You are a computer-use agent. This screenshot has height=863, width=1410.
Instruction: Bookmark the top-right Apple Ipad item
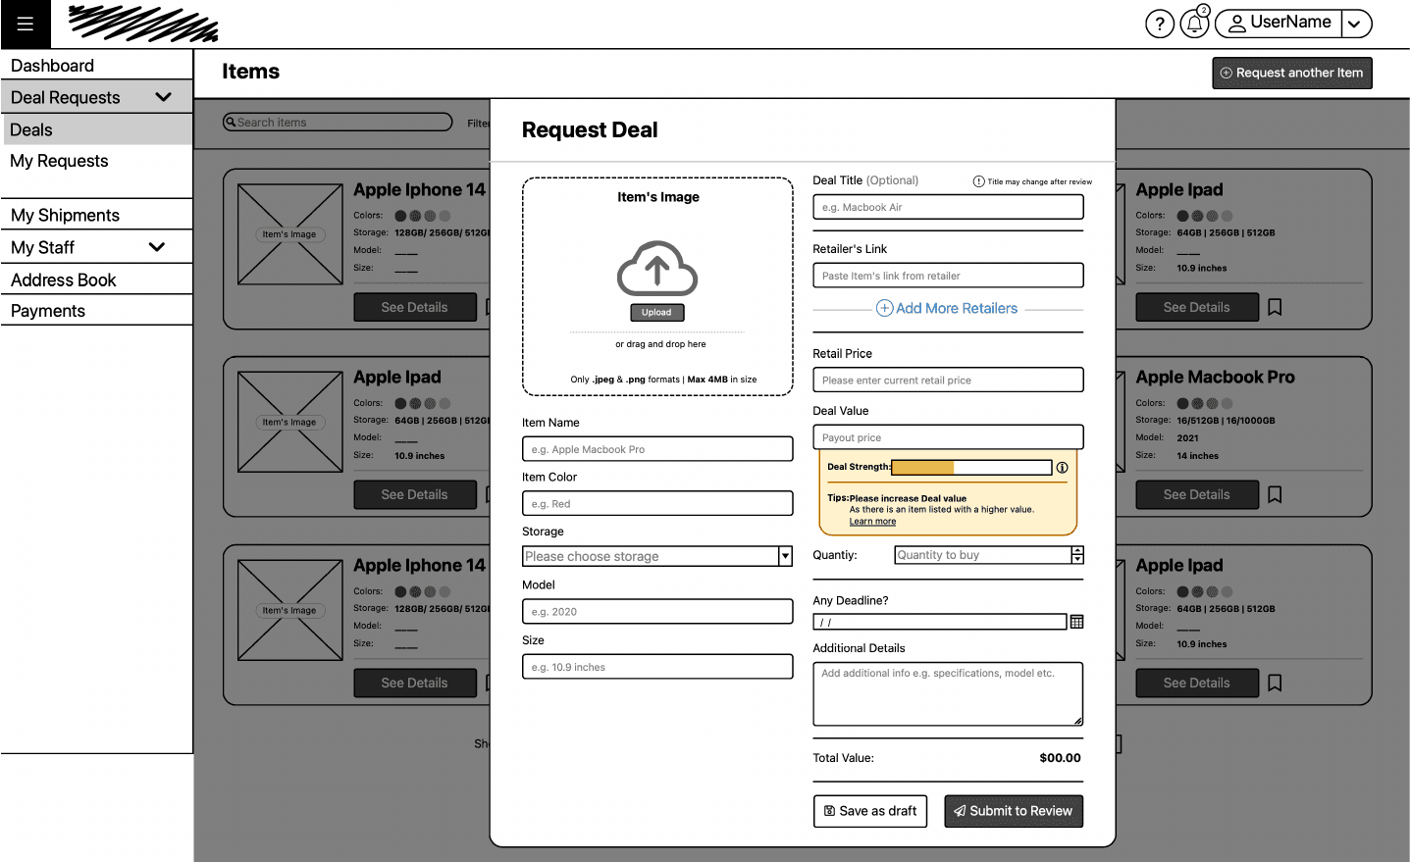pos(1275,308)
